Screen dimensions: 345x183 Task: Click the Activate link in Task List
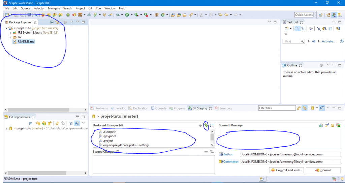[328, 41]
